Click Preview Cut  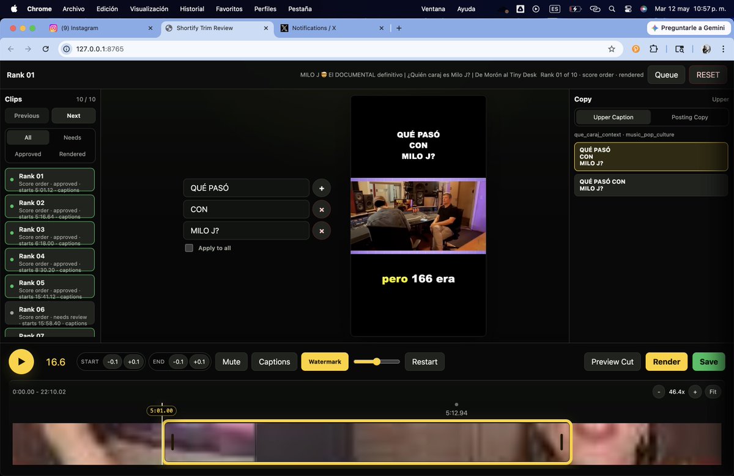point(612,362)
